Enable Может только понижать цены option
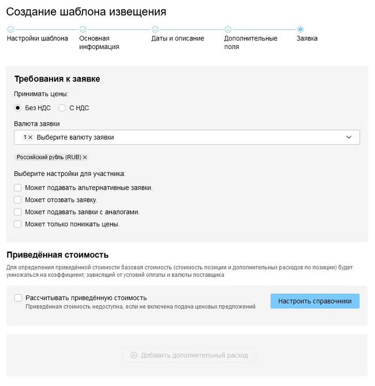The height and width of the screenshot is (386, 375). click(x=18, y=224)
